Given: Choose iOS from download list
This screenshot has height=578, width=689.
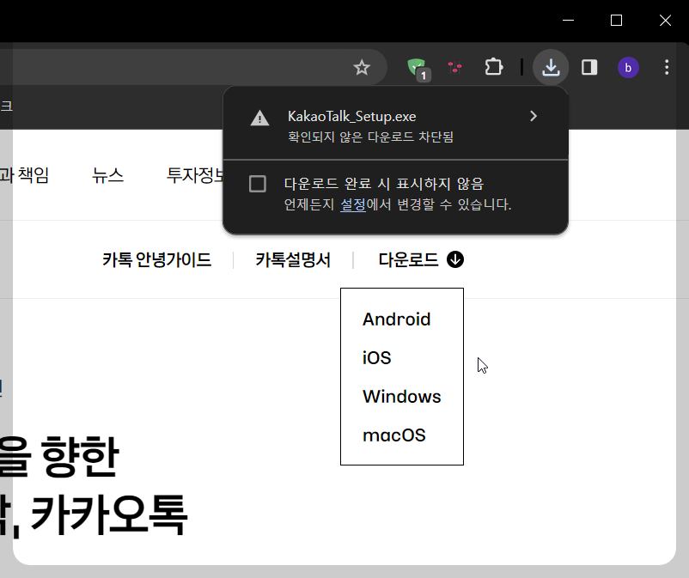Looking at the screenshot, I should click(x=376, y=357).
